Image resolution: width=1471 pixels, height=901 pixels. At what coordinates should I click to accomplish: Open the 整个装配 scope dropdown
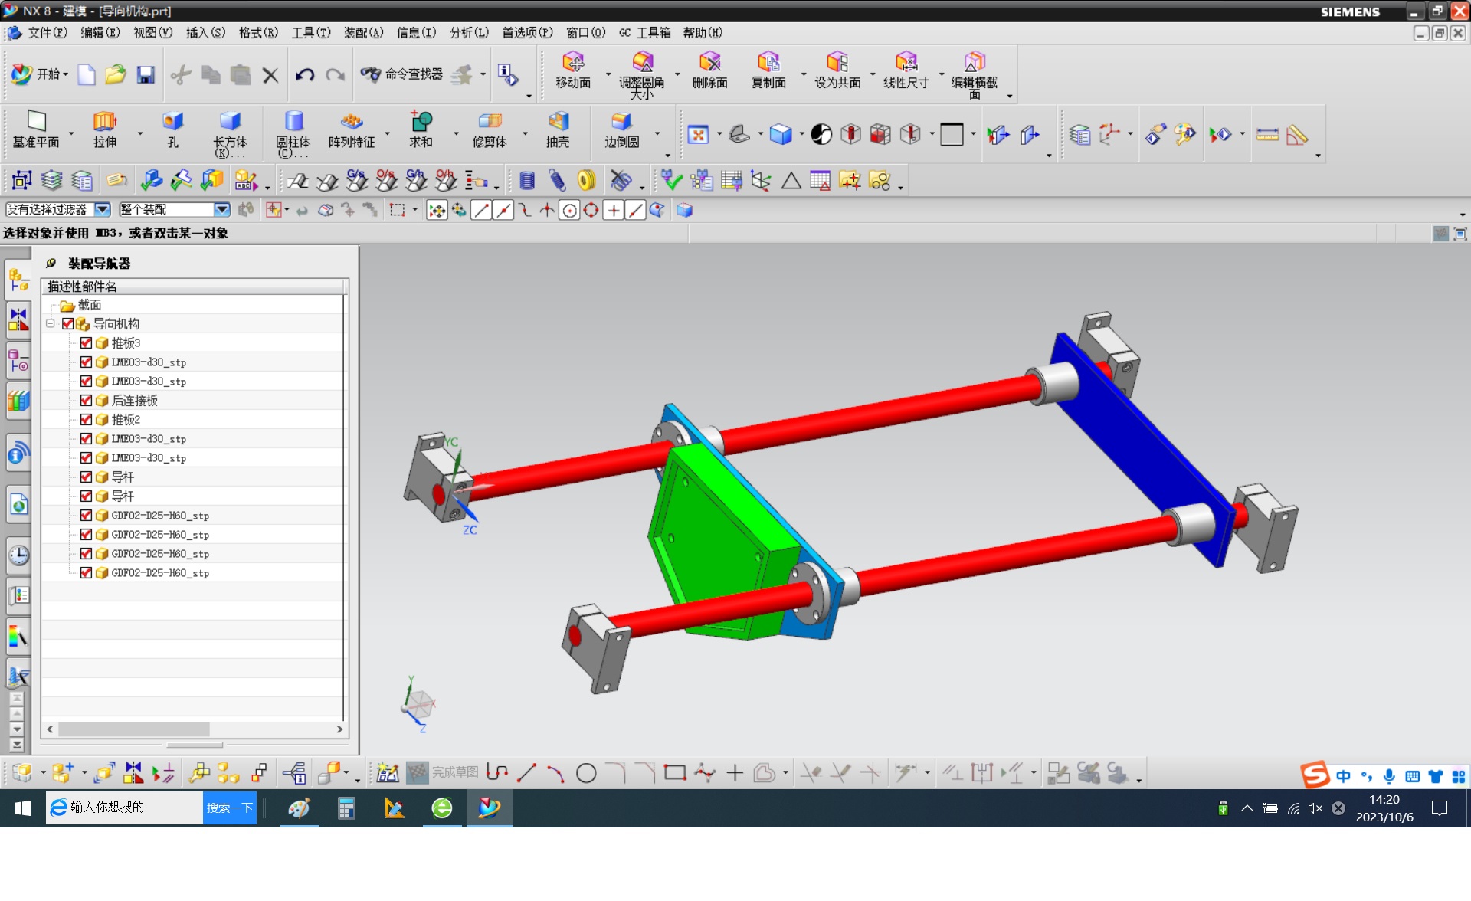coord(221,209)
